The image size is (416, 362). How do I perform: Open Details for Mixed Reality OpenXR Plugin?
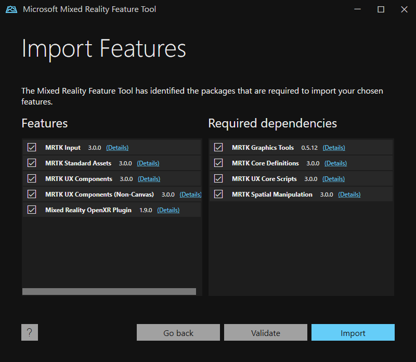(x=168, y=210)
